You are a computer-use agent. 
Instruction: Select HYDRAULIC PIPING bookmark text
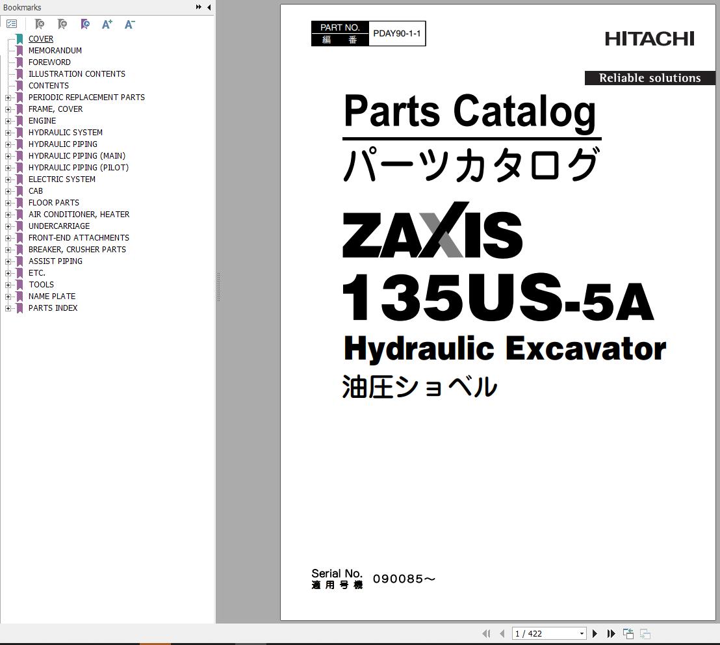coord(63,144)
